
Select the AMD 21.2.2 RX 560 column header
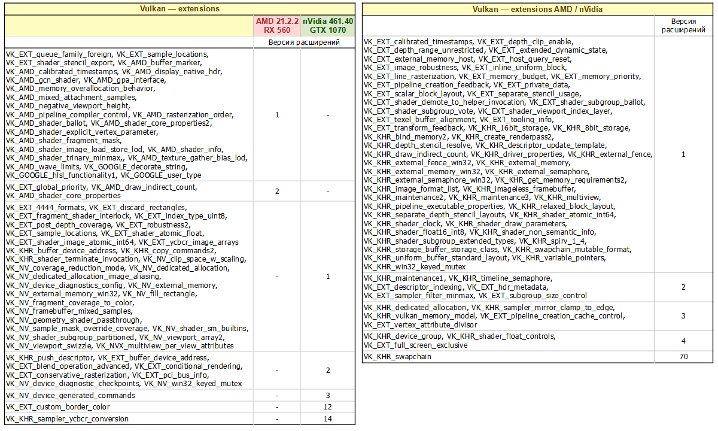[276, 25]
